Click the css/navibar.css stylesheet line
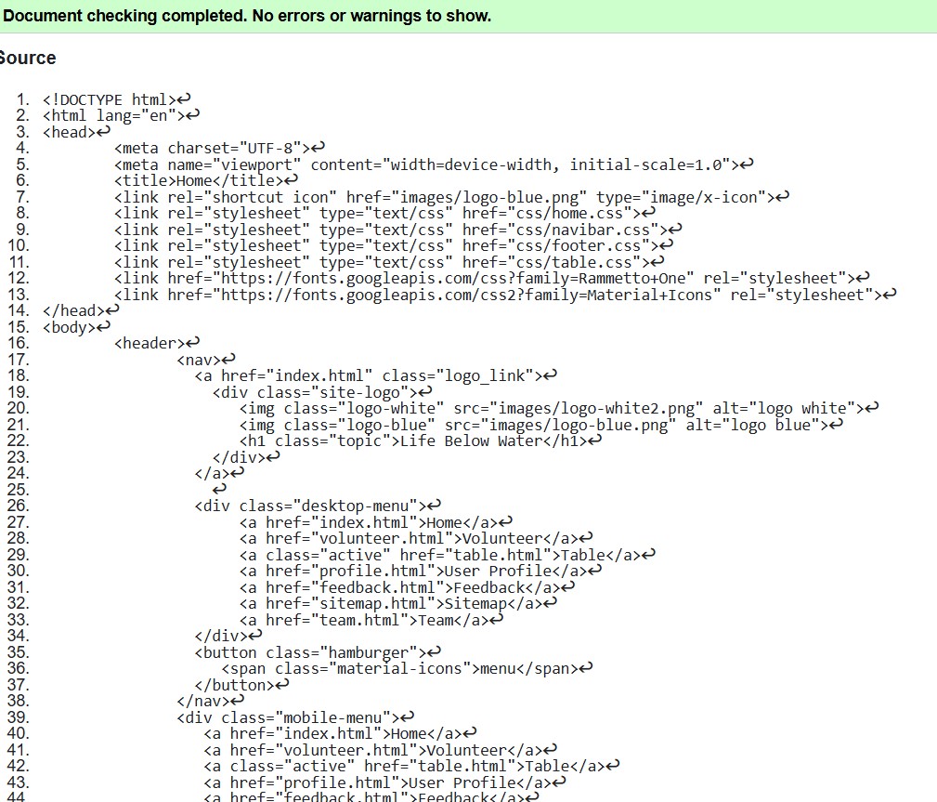The height and width of the screenshot is (802, 937). tap(390, 230)
